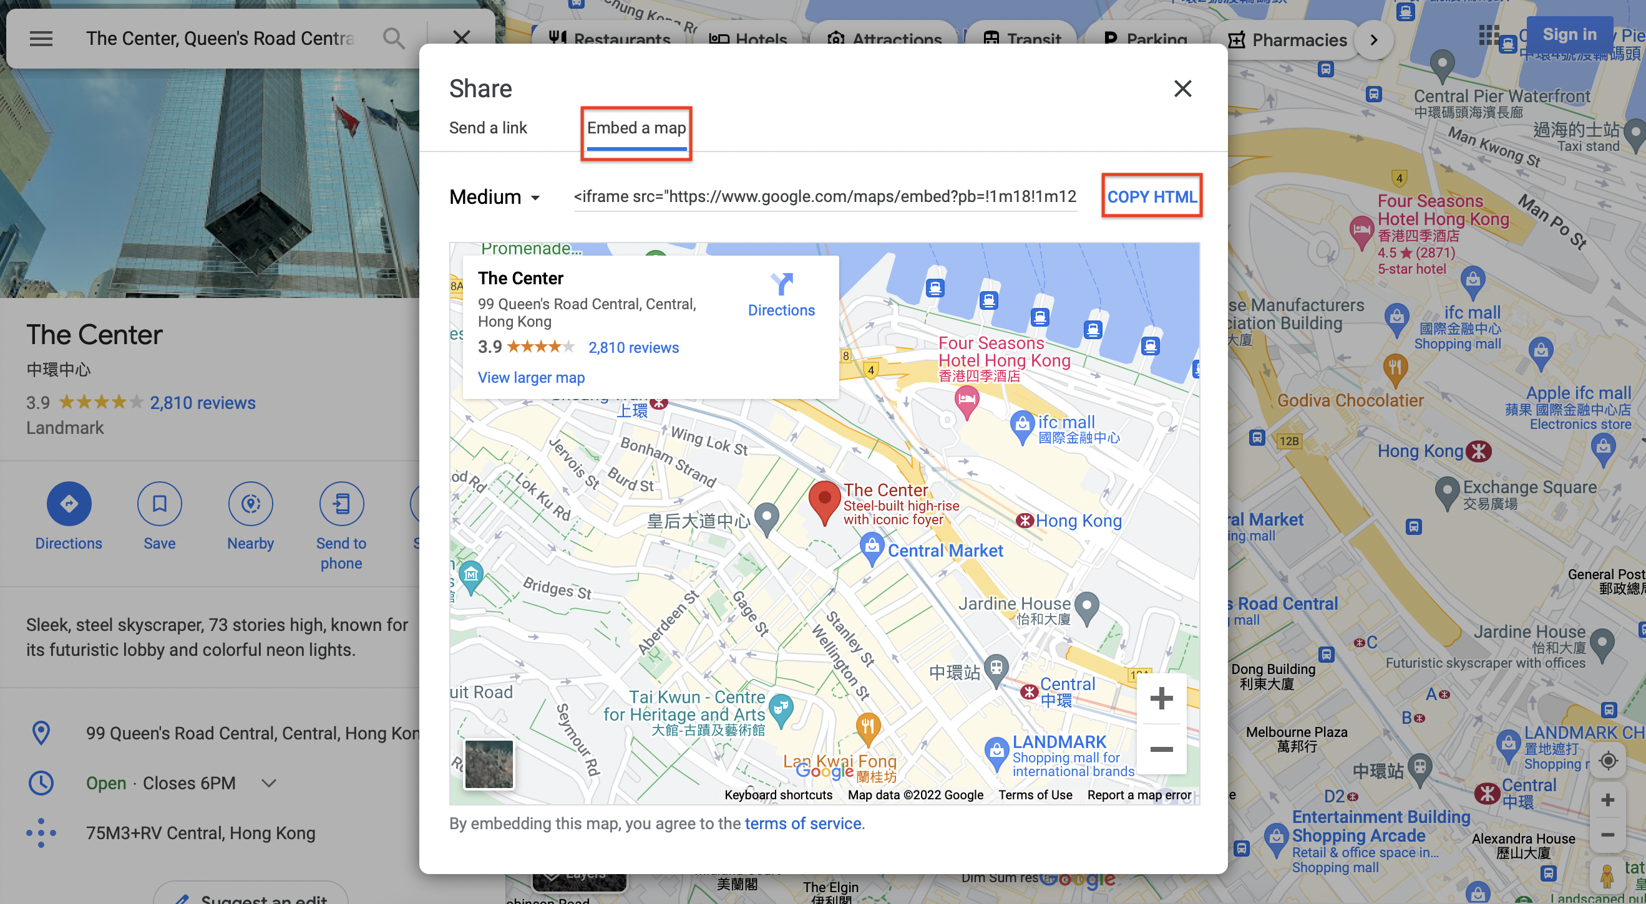The width and height of the screenshot is (1646, 904).
Task: Click Tai Kwun marker in embedded map
Action: [x=781, y=711]
